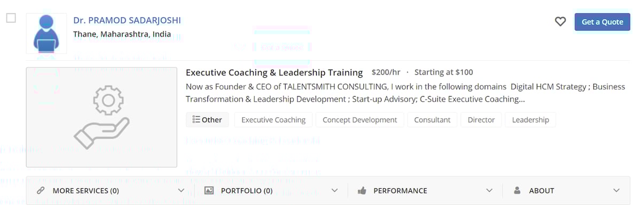
Task: Click the profile avatar icon
Action: point(46,33)
